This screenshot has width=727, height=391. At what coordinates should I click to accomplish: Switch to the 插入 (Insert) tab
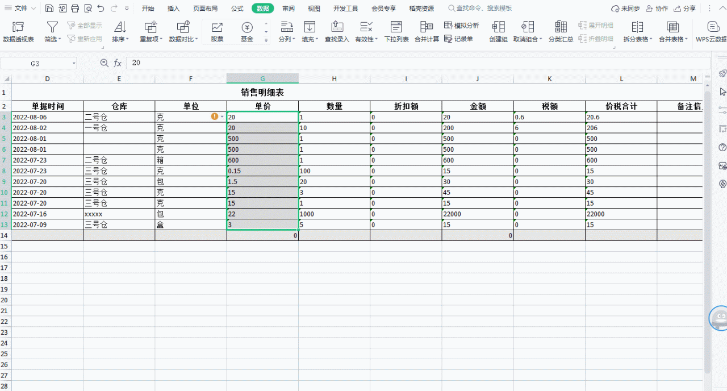(x=174, y=9)
